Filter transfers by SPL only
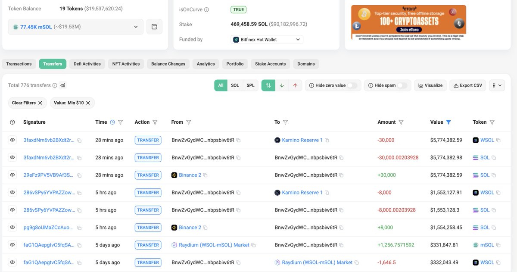The image size is (517, 272). click(x=250, y=85)
